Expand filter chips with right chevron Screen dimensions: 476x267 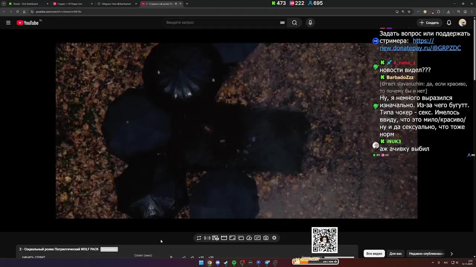451,254
